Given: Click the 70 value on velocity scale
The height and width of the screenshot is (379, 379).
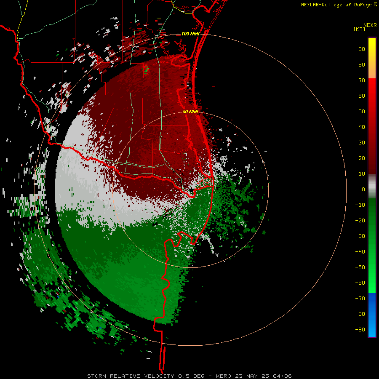Looking at the screenshot, I should 362,80.
